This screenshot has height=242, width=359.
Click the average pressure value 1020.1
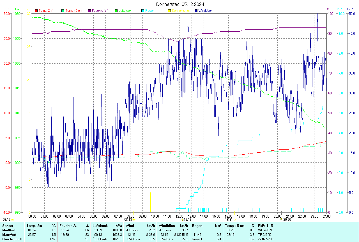pos(117,239)
